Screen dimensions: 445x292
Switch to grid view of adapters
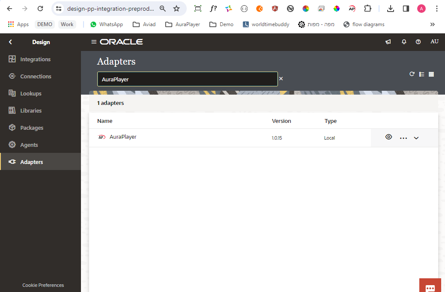(x=431, y=74)
